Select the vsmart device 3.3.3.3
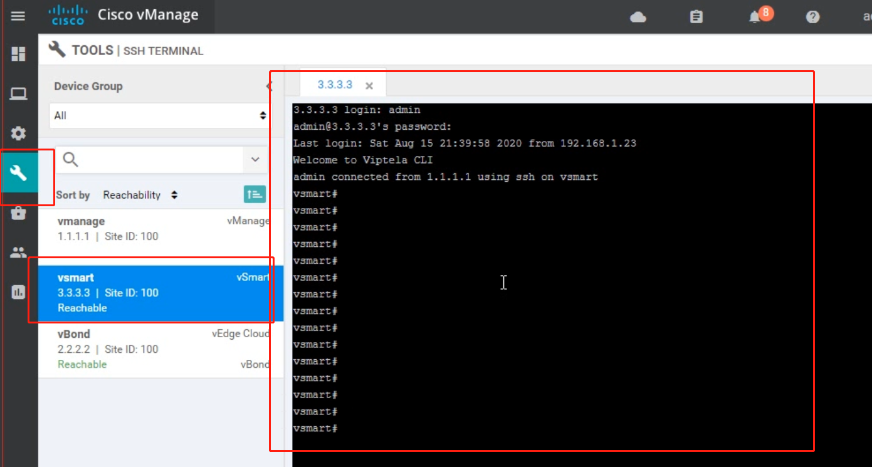This screenshot has height=467, width=872. click(160, 293)
